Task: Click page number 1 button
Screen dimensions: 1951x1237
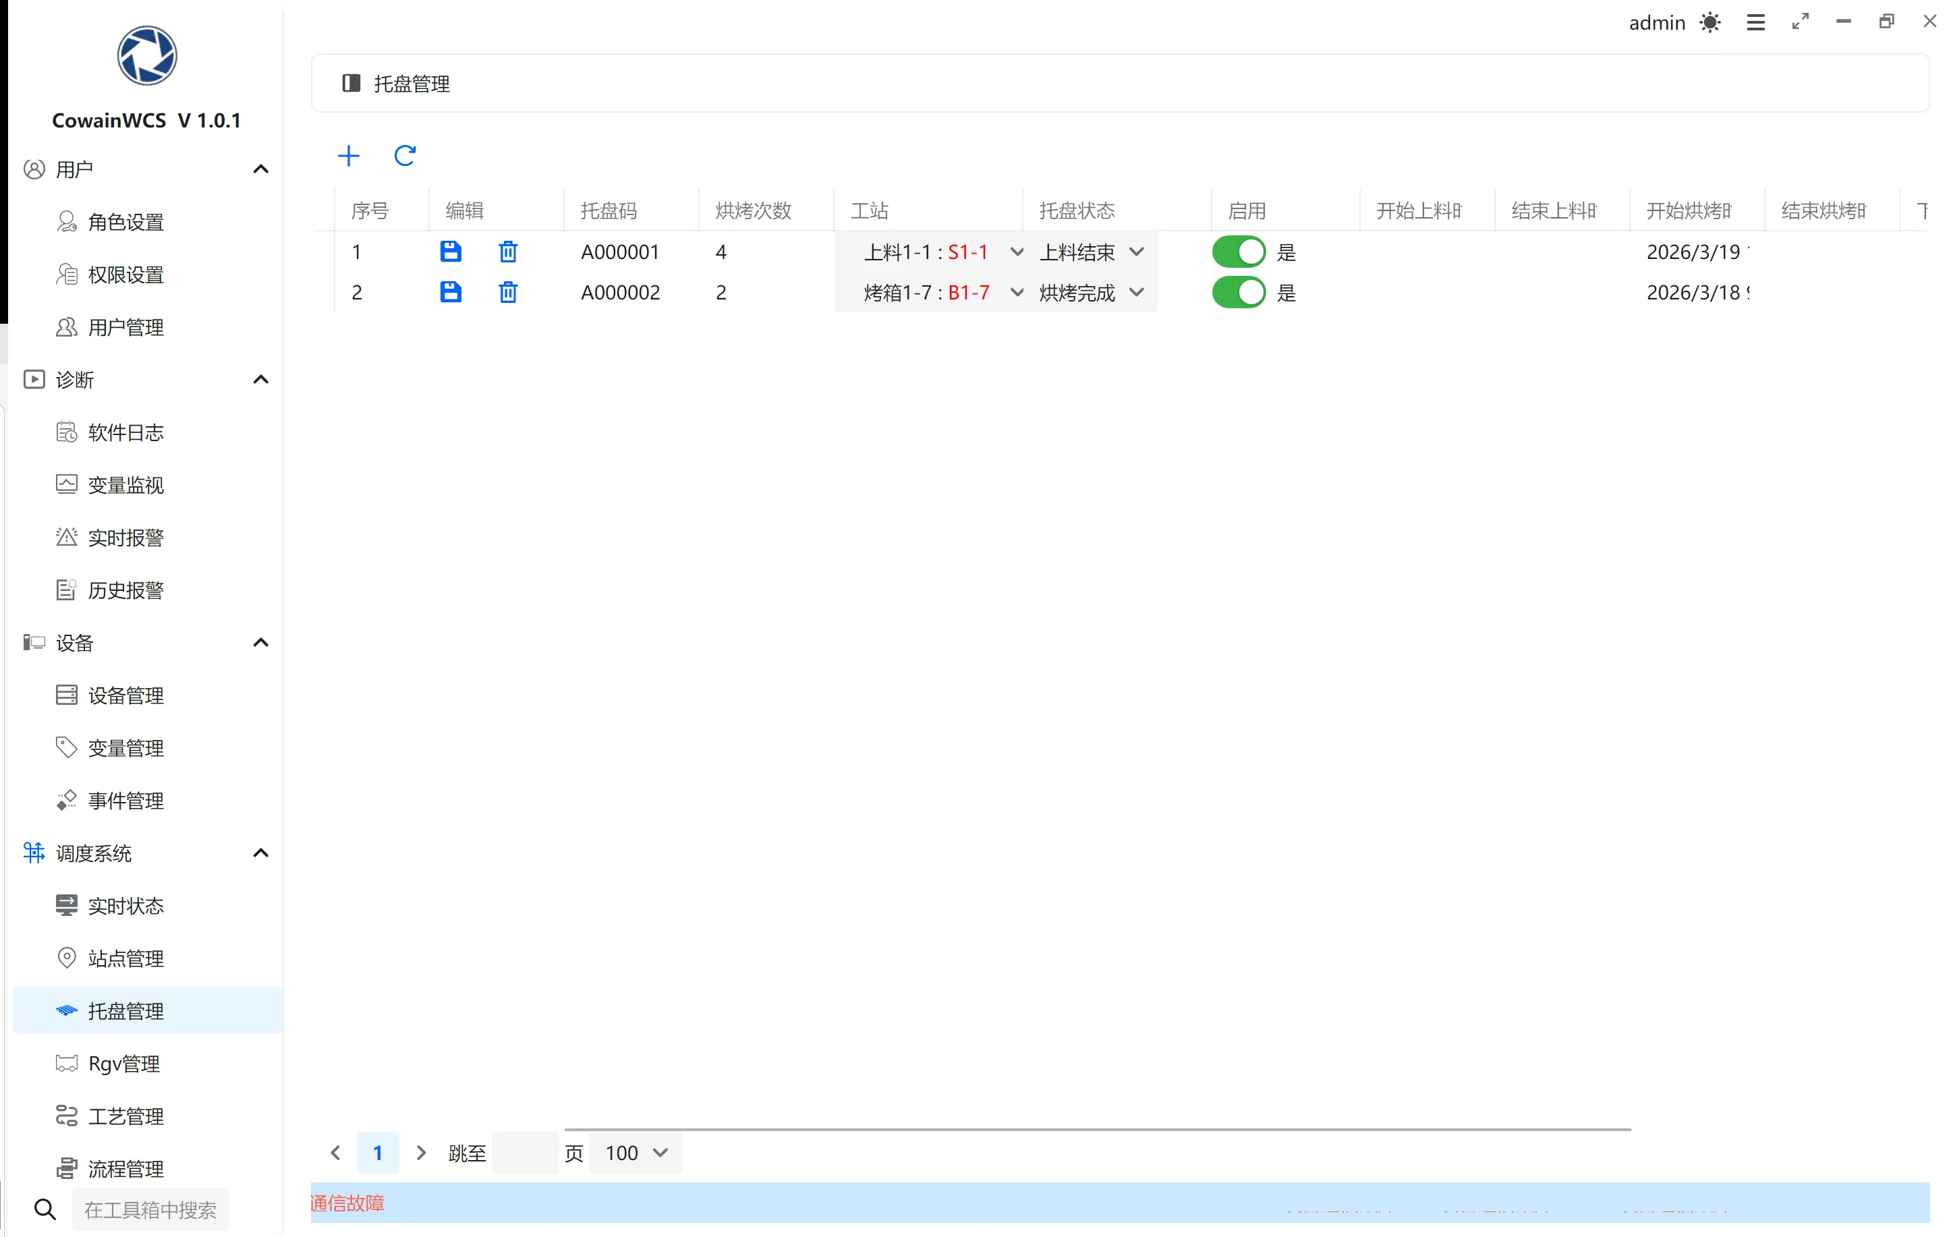Action: tap(378, 1153)
